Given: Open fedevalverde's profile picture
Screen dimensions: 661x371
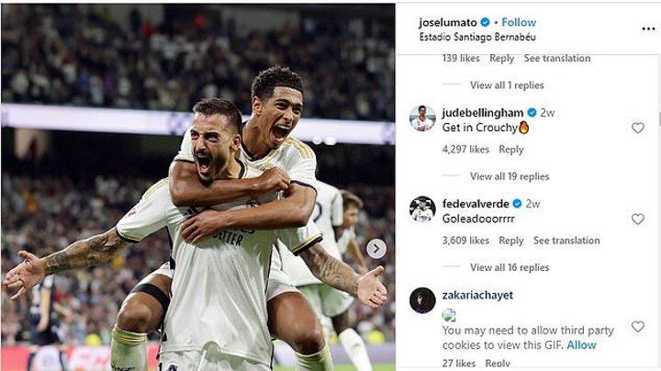Looking at the screenshot, I should pyautogui.click(x=422, y=209).
